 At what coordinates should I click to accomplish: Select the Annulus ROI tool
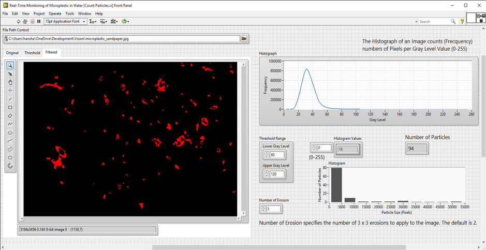click(10, 166)
